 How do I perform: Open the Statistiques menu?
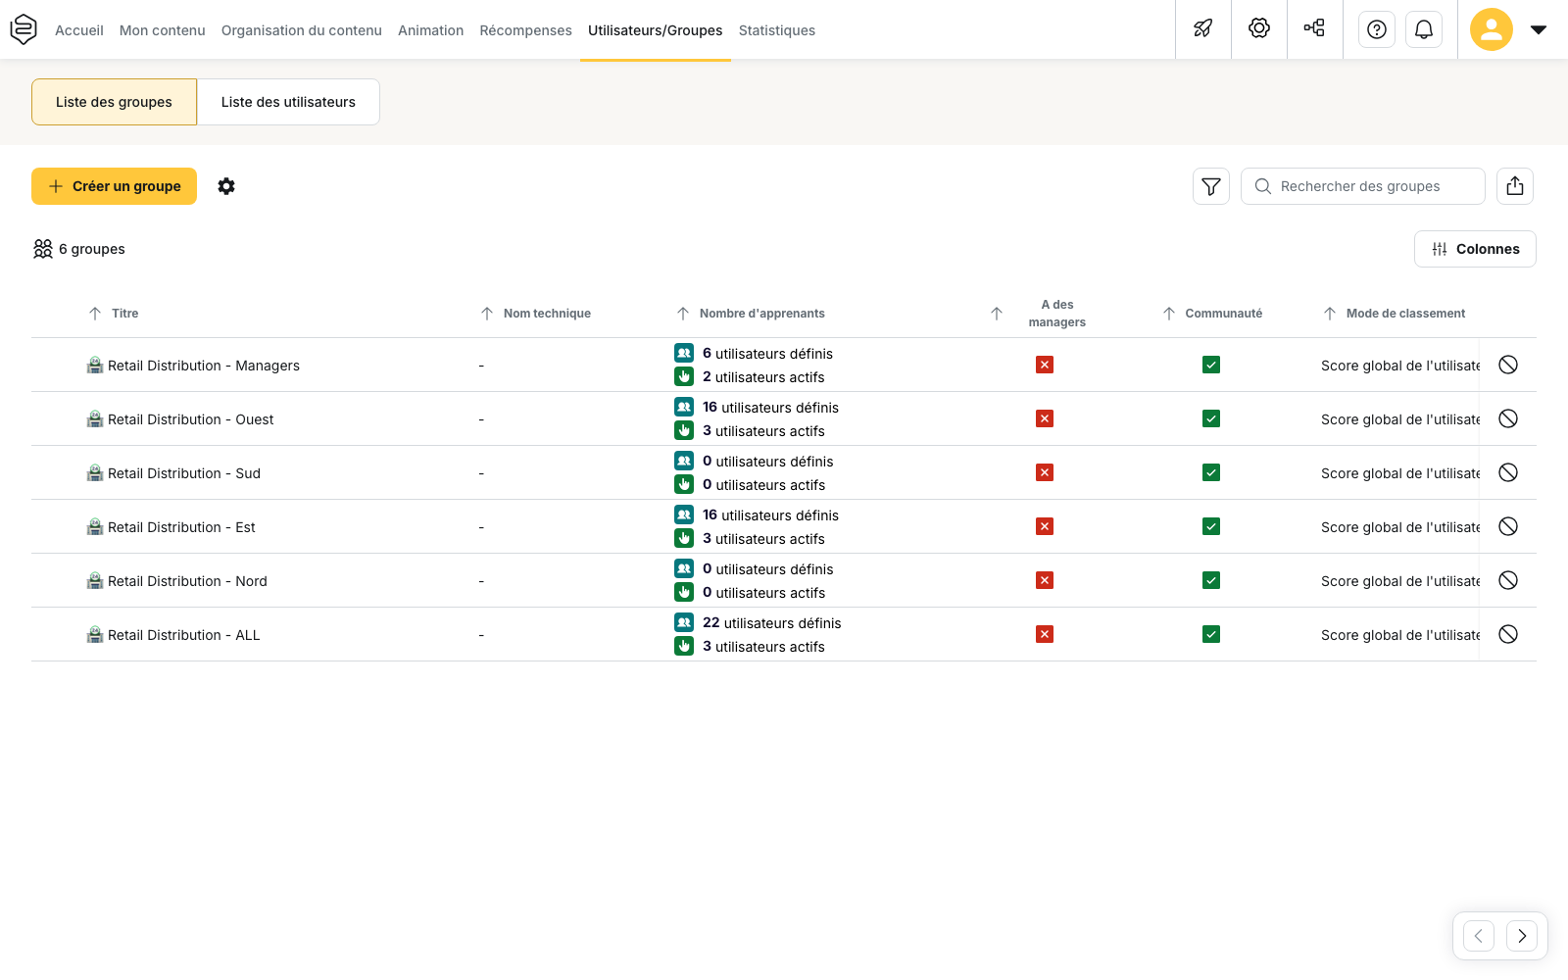pyautogui.click(x=777, y=30)
